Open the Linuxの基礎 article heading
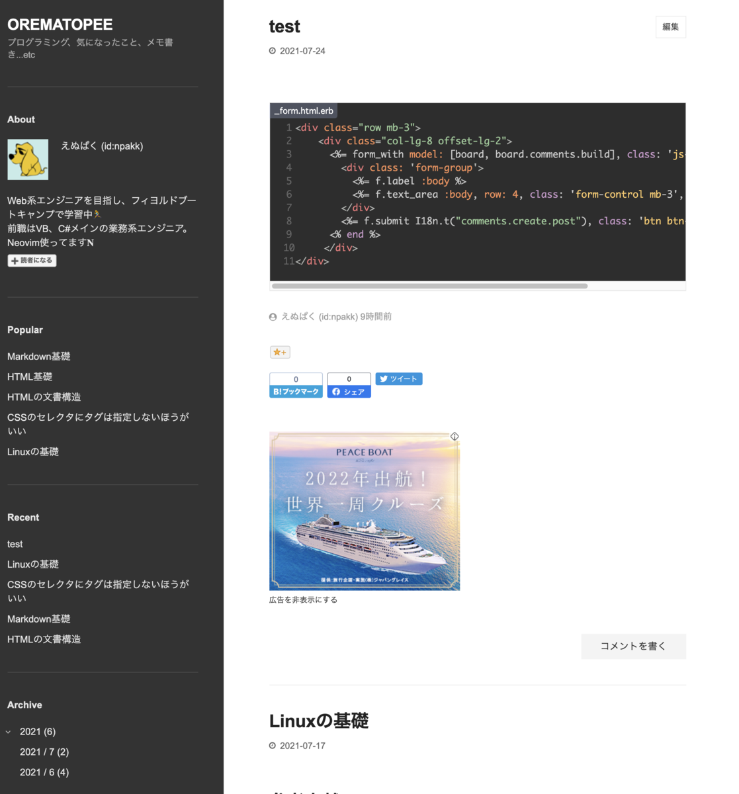 [319, 721]
